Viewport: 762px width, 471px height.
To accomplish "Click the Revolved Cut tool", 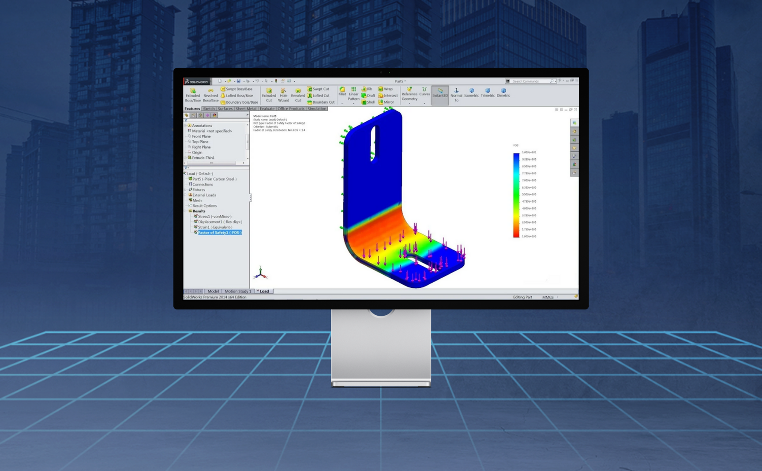I will (x=298, y=95).
